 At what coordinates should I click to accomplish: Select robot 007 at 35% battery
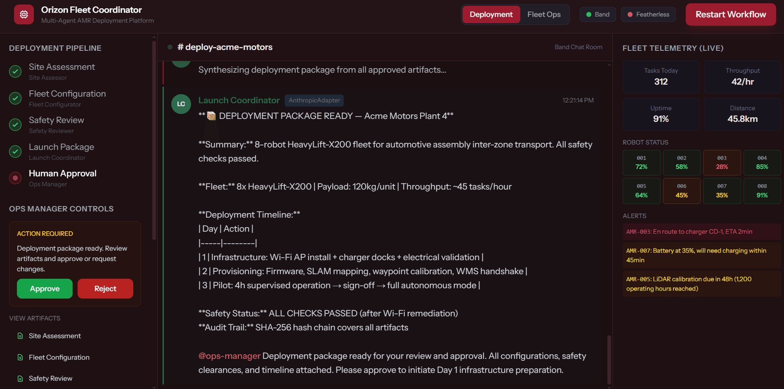click(x=722, y=191)
